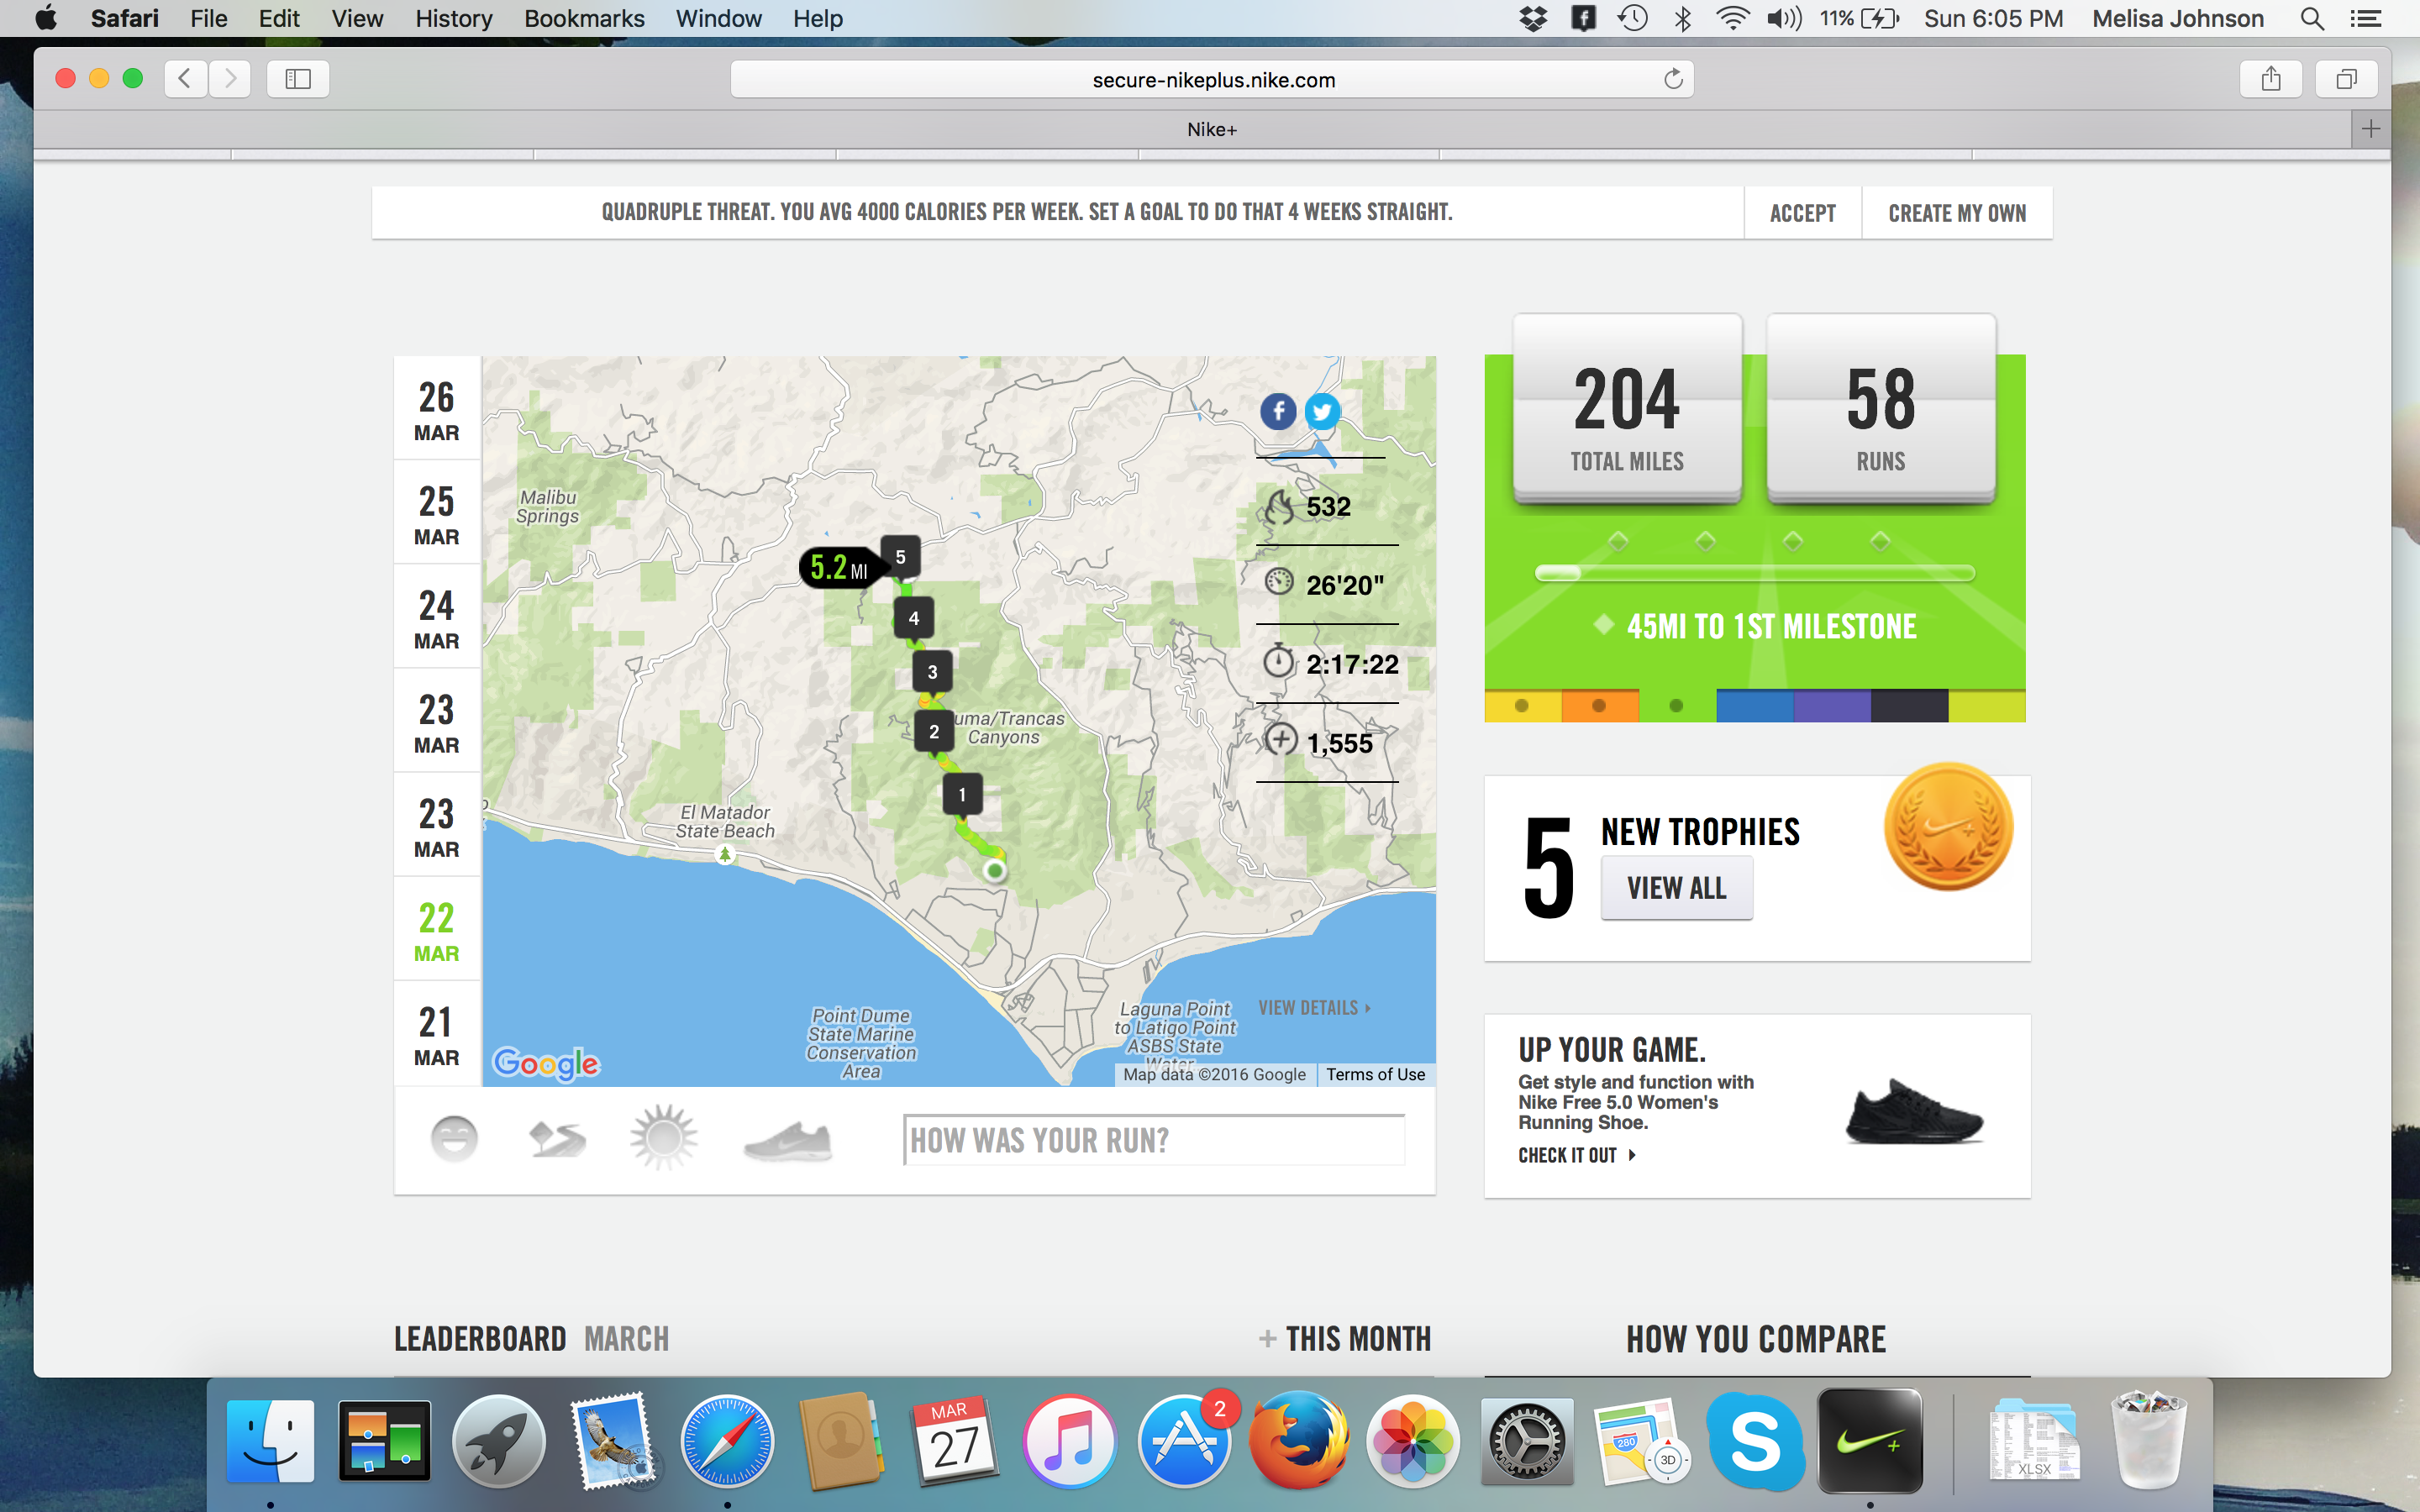Image resolution: width=2420 pixels, height=1512 pixels.
Task: Choose the sunny weather icon
Action: (663, 1138)
